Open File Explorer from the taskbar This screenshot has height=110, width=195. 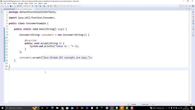(x=57, y=108)
